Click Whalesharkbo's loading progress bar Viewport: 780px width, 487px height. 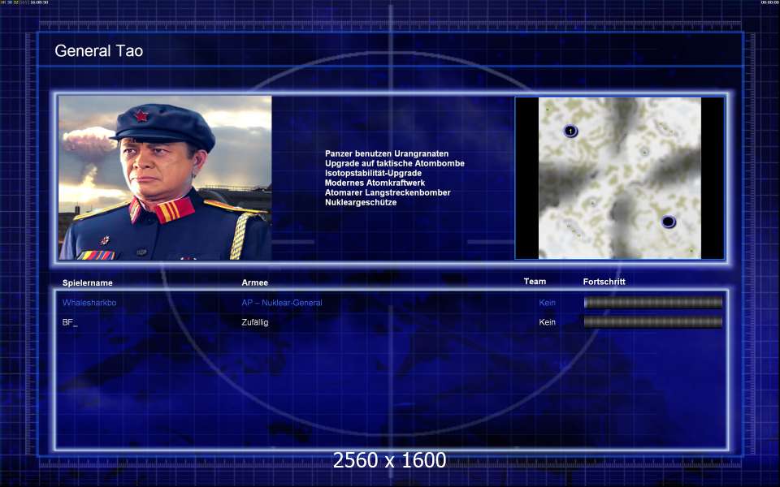click(652, 303)
